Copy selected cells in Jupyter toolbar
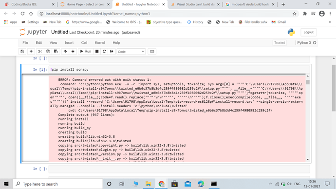The width and height of the screenshot is (336, 189). pos(48,52)
